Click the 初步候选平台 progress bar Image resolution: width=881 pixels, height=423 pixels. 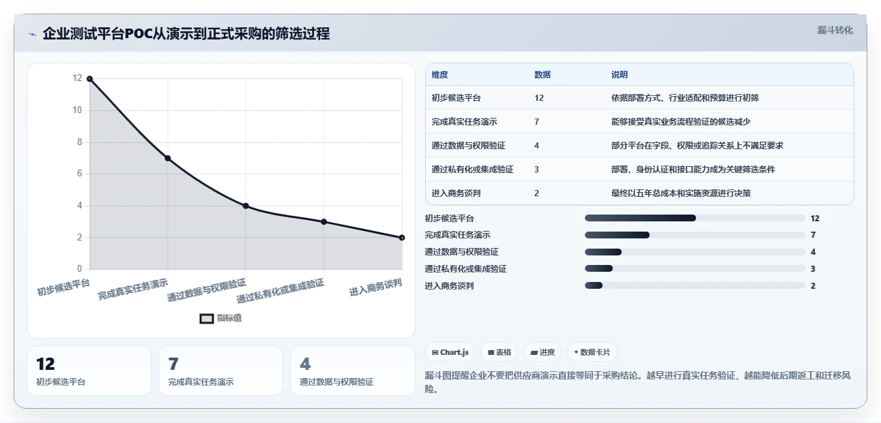point(695,218)
